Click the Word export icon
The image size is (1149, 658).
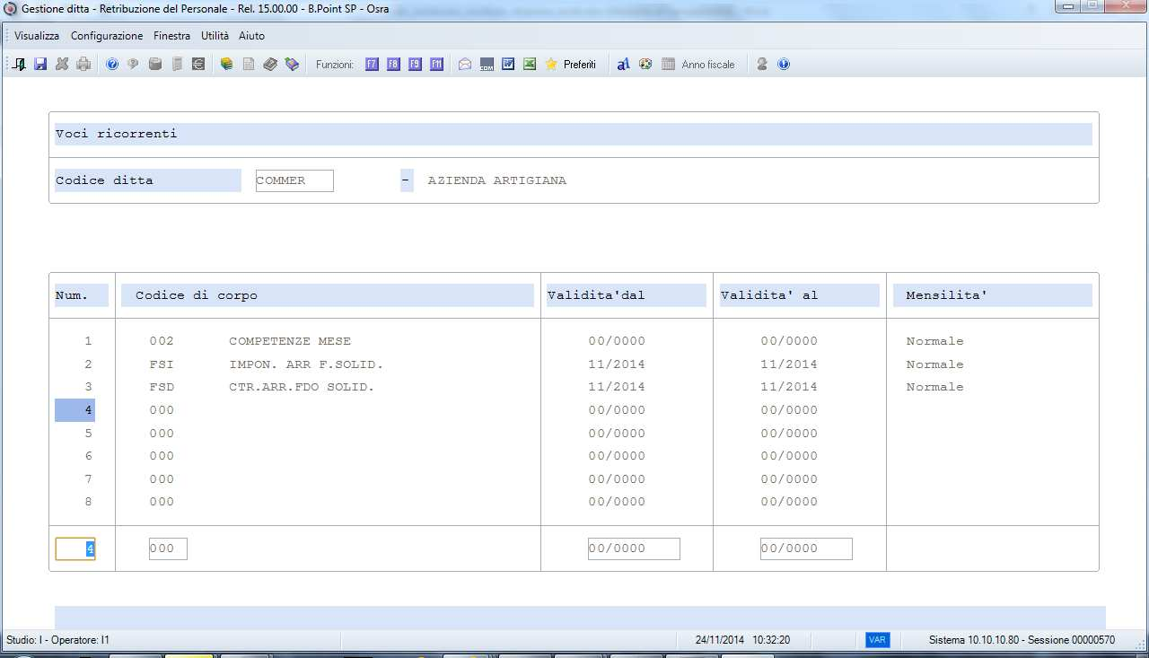[x=508, y=65]
